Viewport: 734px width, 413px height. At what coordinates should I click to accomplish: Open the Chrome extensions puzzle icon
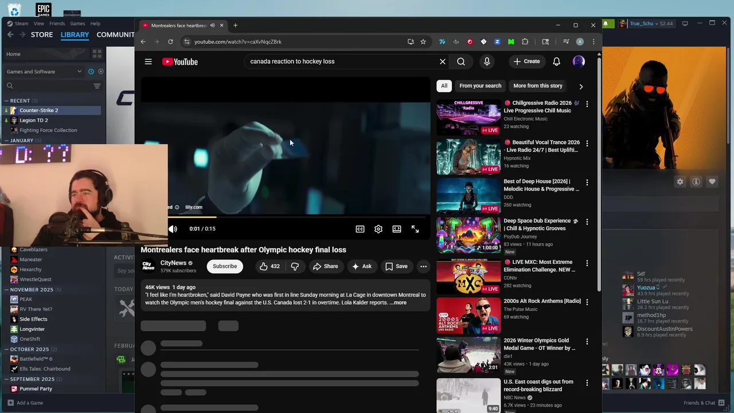(x=525, y=41)
